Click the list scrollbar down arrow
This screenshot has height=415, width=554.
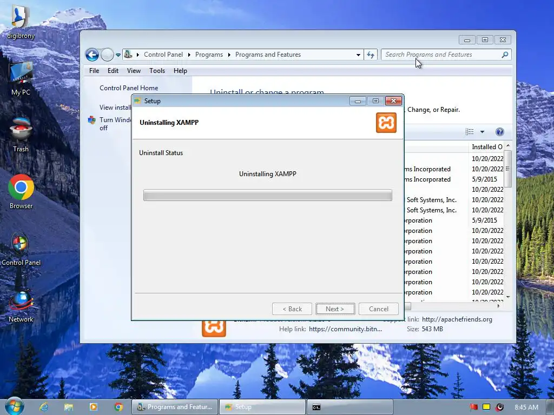(508, 297)
